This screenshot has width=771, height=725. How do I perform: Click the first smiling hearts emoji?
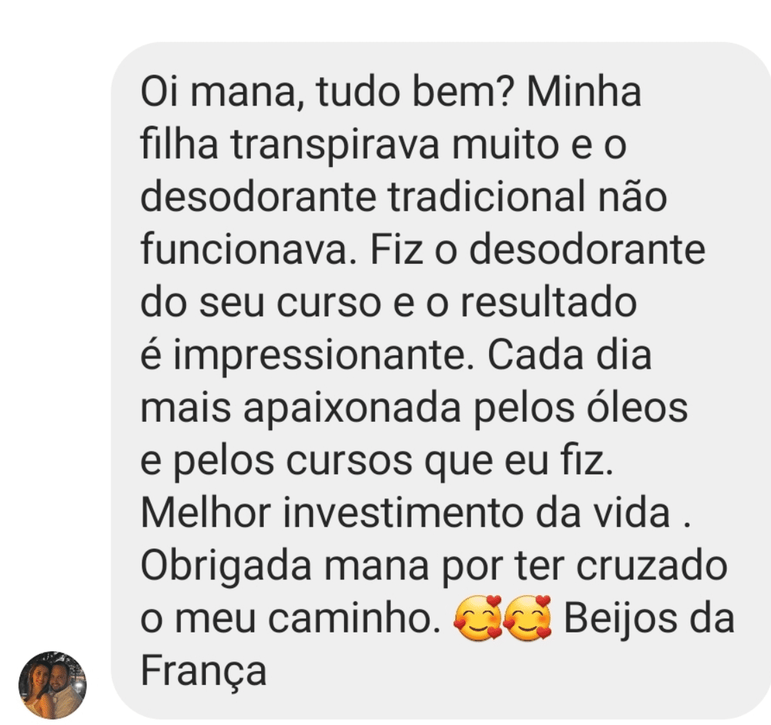click(477, 617)
